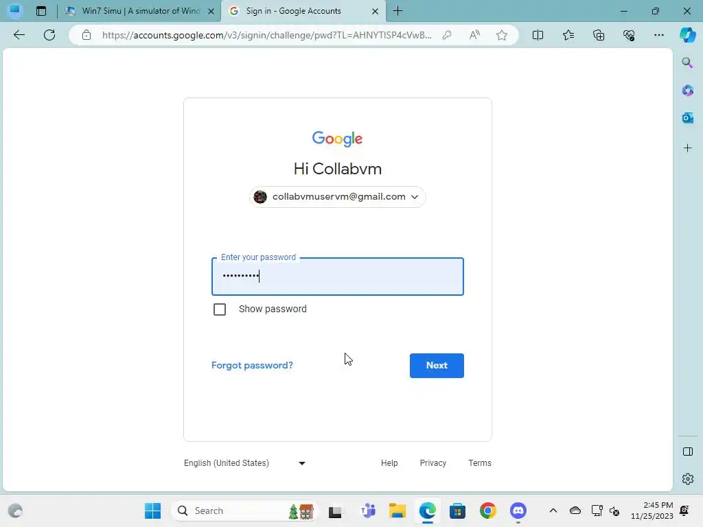Open File Explorer on taskbar

click(397, 511)
